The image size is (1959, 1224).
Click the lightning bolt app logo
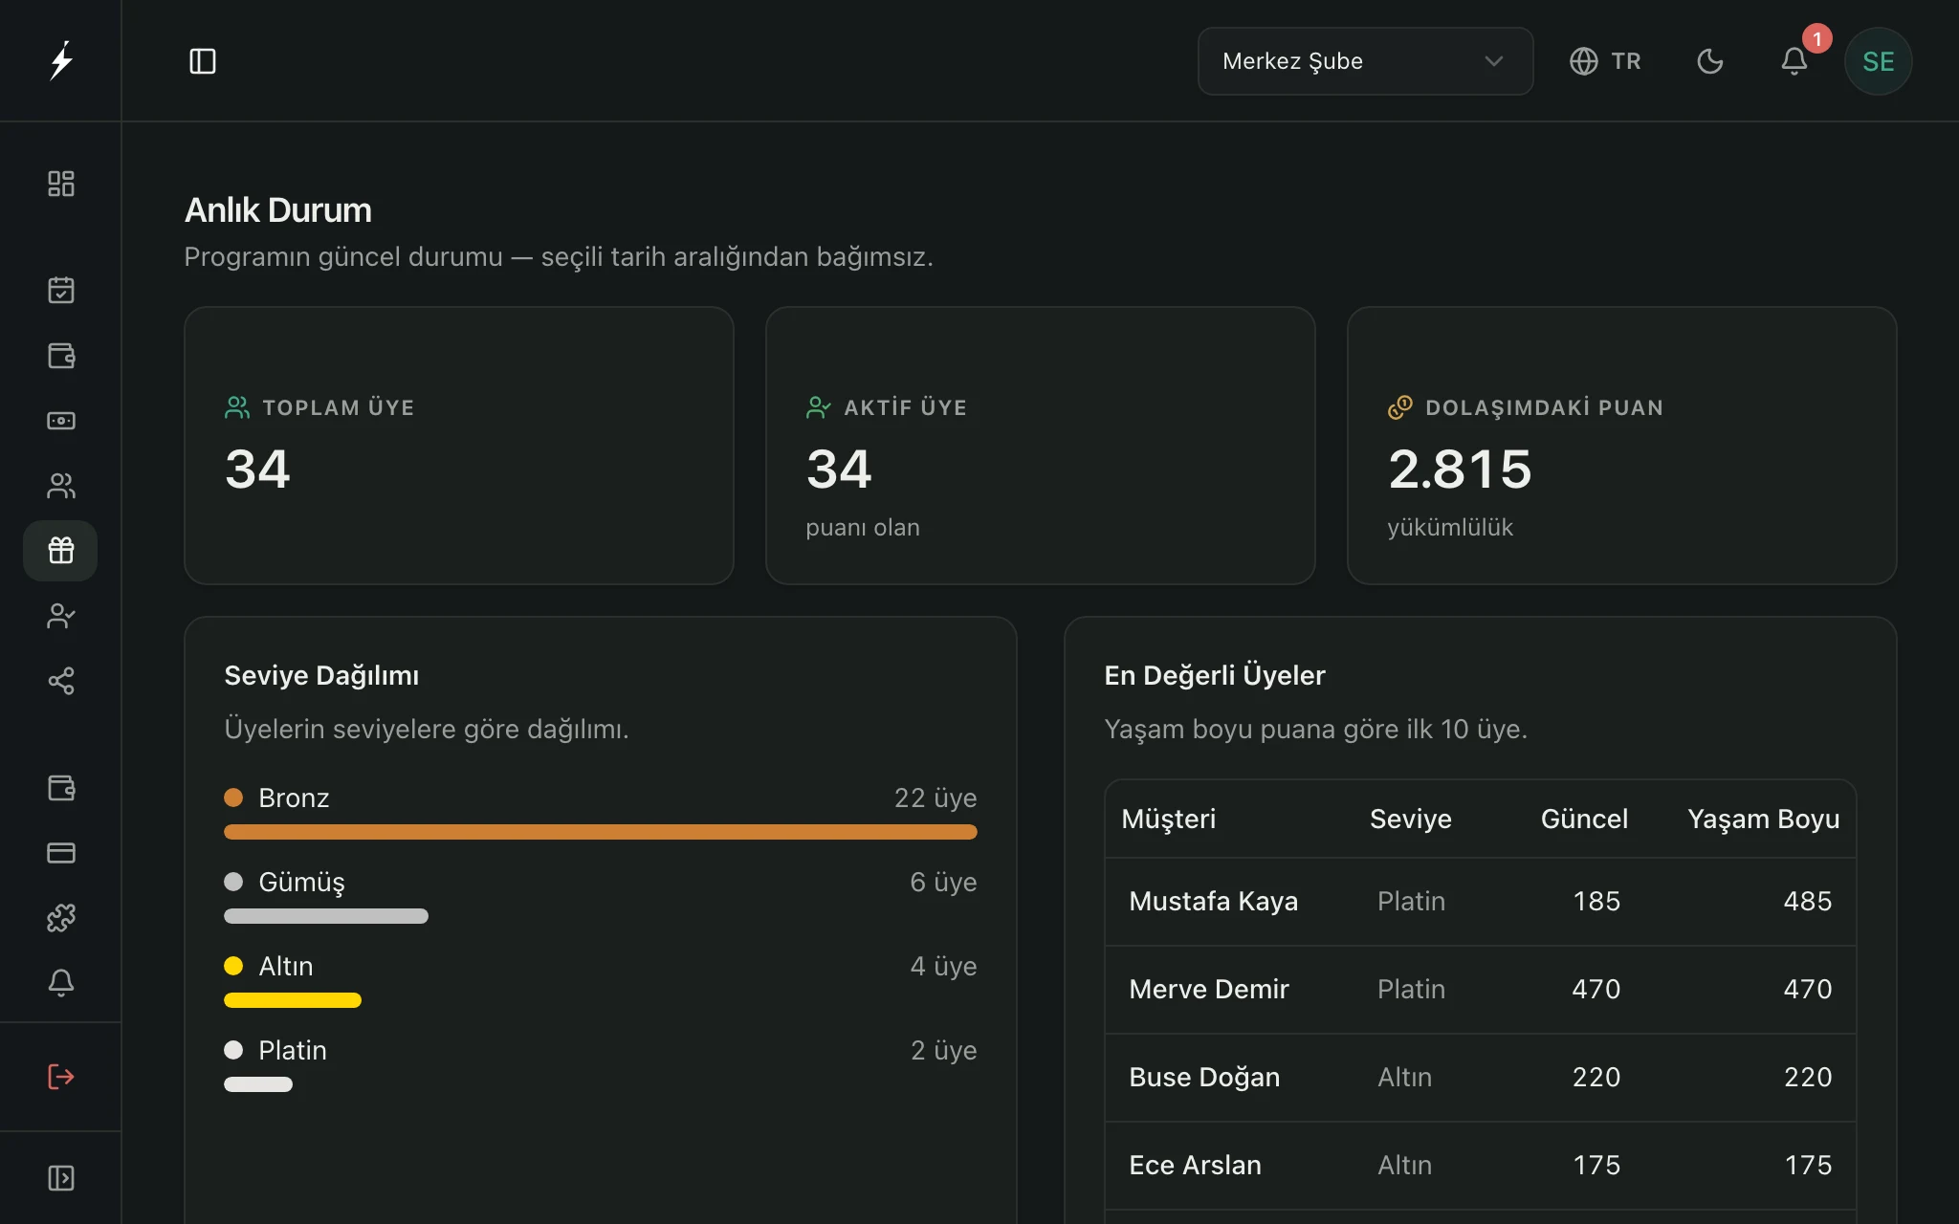(61, 61)
